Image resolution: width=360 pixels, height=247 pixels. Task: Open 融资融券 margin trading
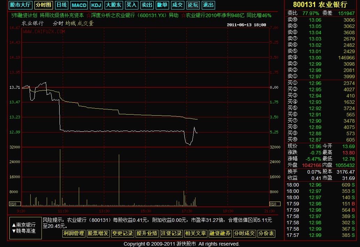click(220, 233)
